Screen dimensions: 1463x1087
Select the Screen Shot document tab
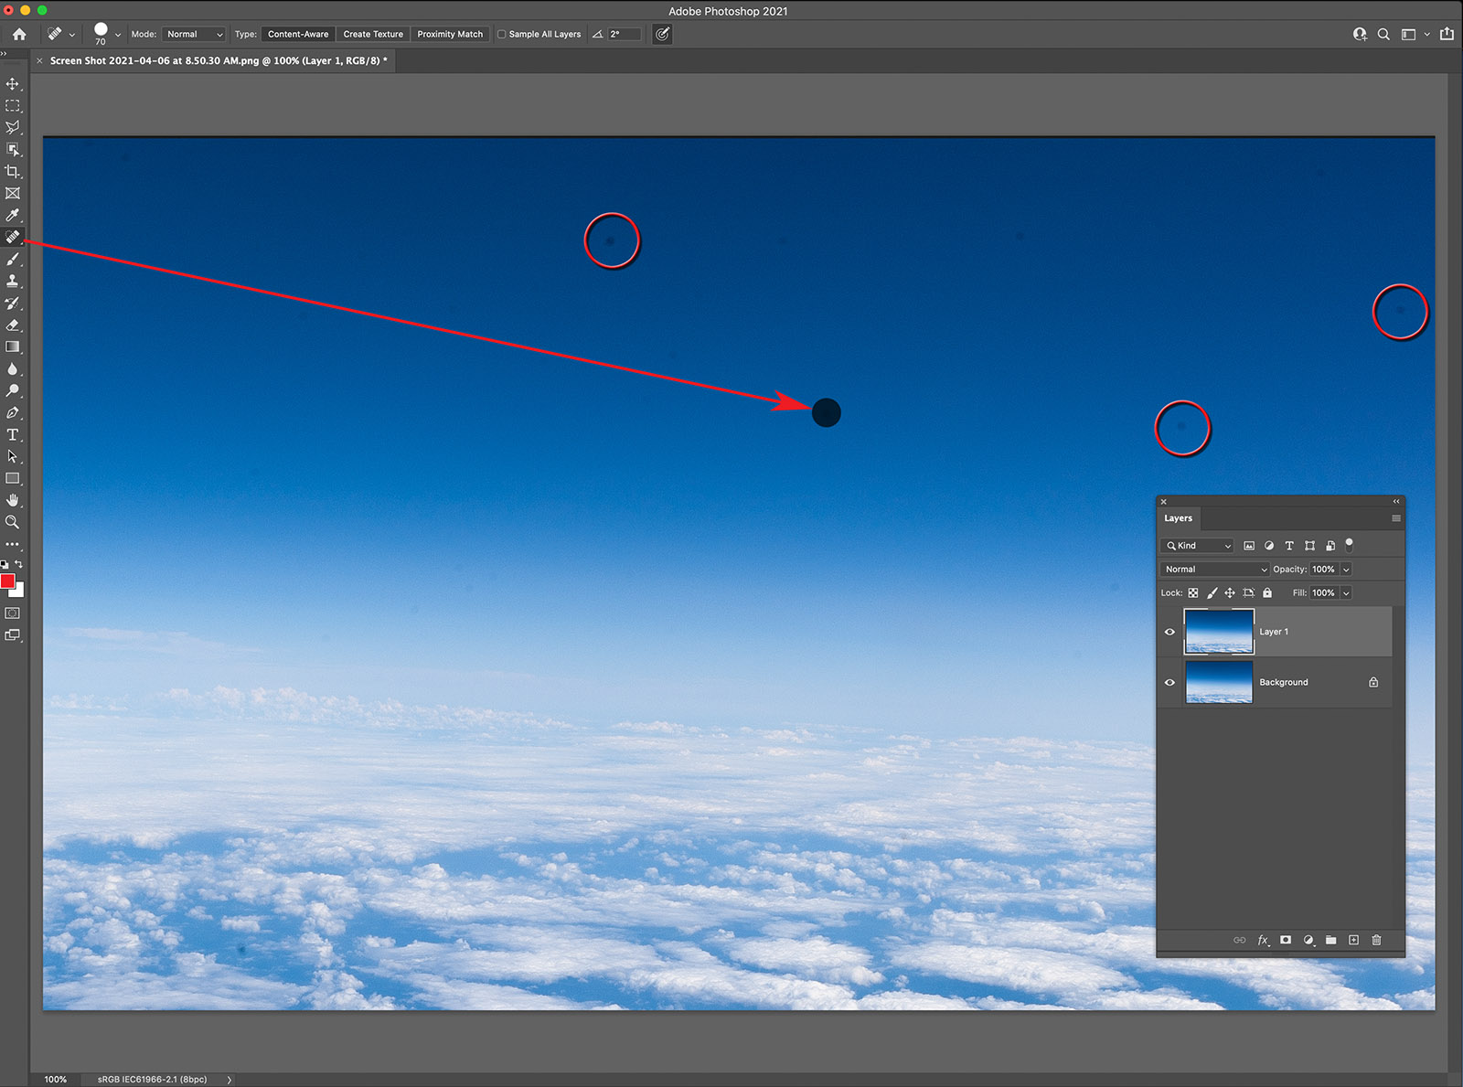pyautogui.click(x=218, y=61)
